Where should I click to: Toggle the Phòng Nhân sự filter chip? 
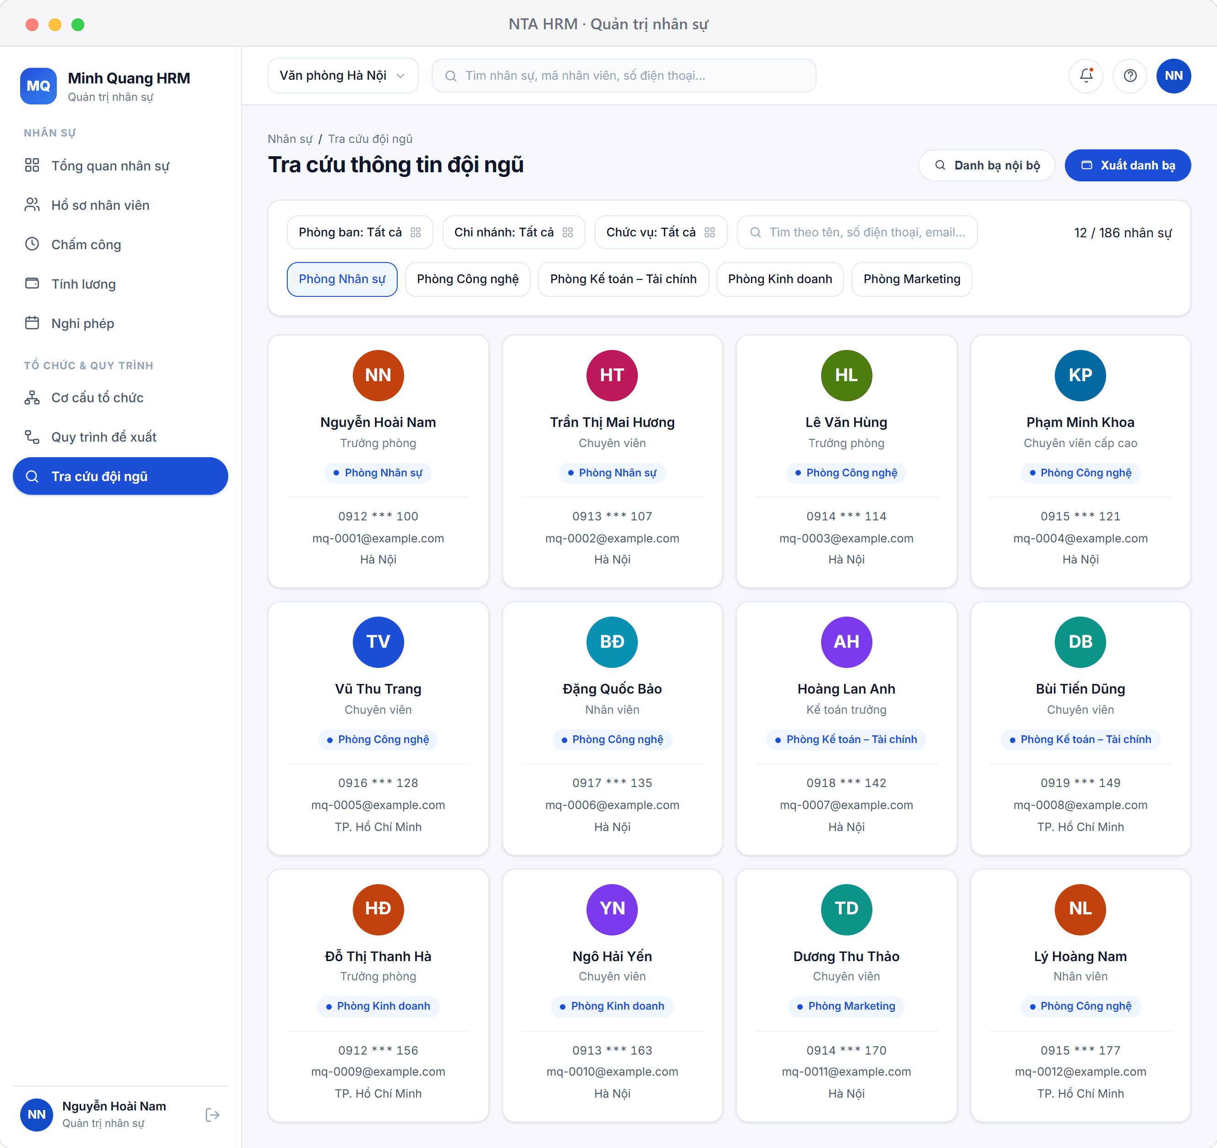tap(341, 279)
